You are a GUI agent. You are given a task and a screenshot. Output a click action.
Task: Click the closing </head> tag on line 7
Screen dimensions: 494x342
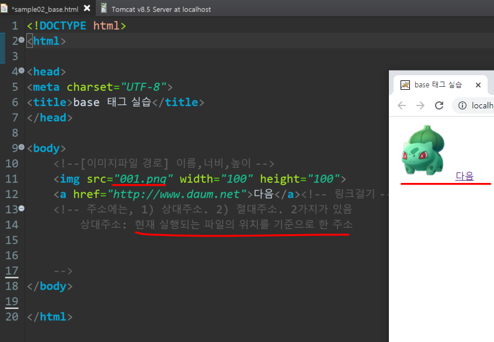(x=50, y=118)
